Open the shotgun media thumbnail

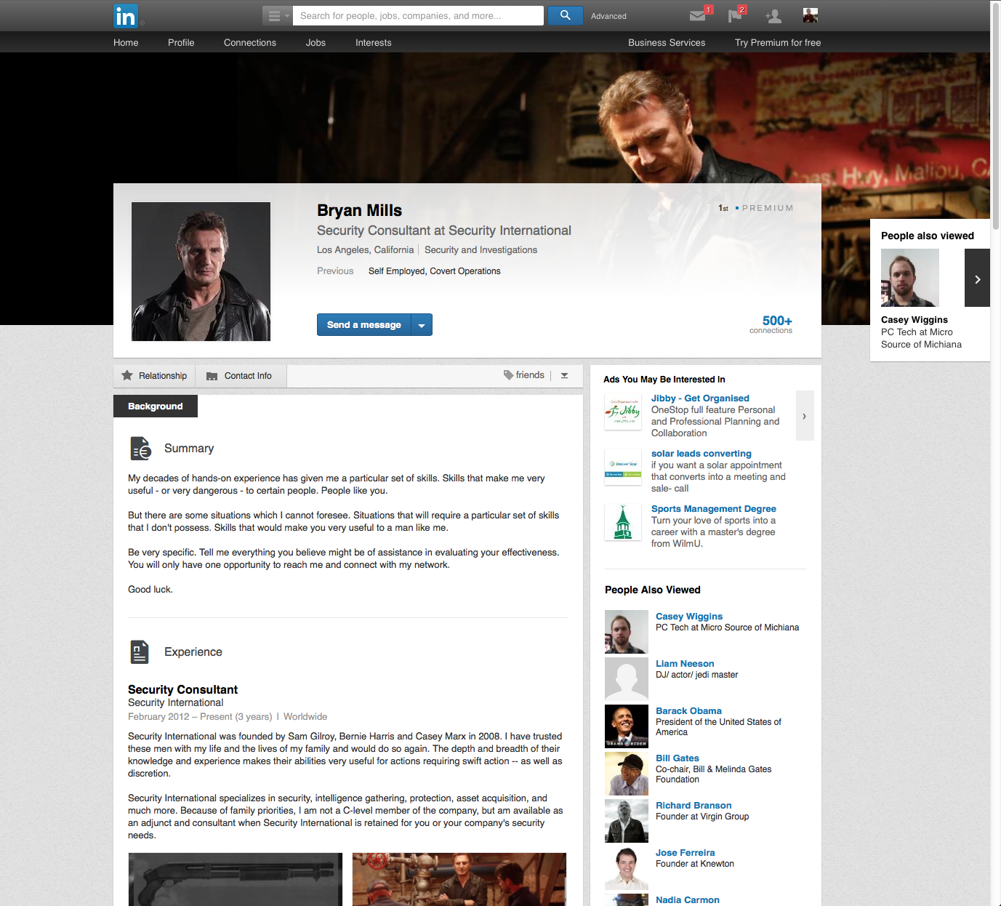click(236, 879)
